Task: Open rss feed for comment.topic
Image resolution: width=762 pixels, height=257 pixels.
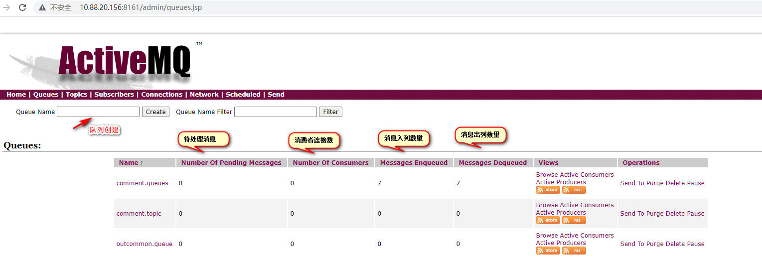Action: [x=574, y=220]
